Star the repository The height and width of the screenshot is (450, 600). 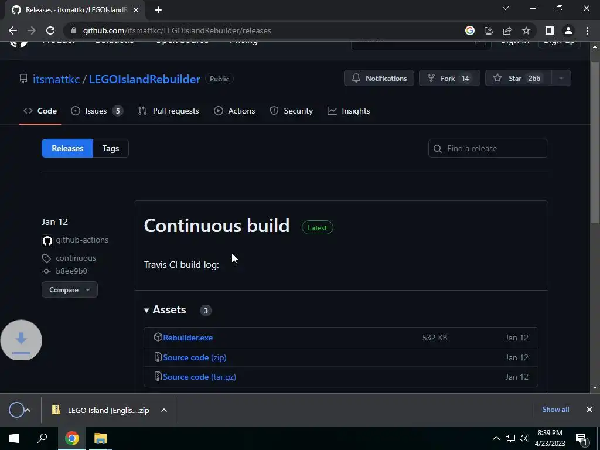pos(519,78)
